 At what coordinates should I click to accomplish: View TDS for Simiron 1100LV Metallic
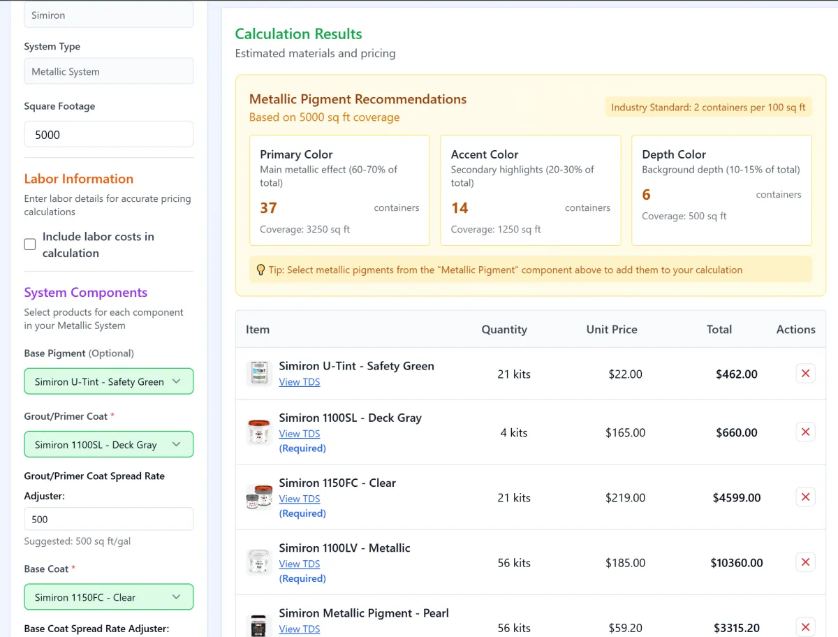coord(300,564)
